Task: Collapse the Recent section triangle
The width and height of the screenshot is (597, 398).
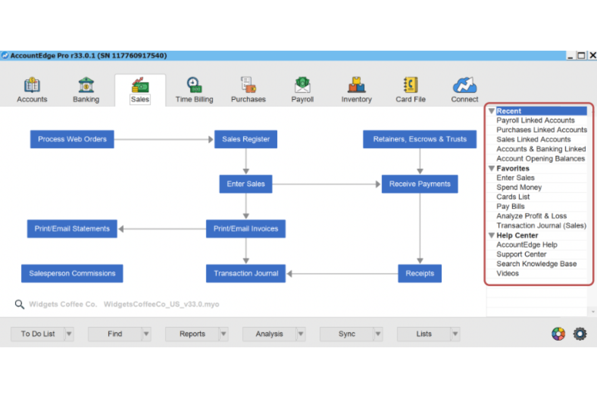Action: [x=491, y=111]
